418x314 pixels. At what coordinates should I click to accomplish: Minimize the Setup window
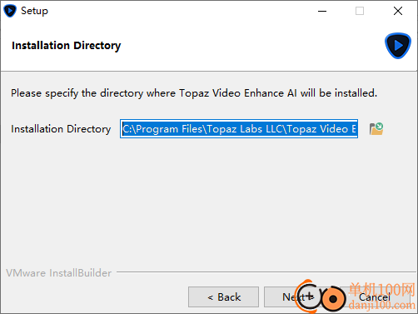click(322, 11)
